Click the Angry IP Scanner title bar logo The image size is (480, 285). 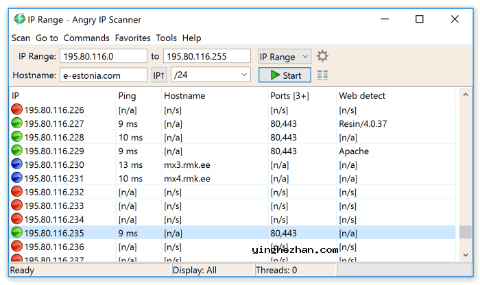[19, 19]
